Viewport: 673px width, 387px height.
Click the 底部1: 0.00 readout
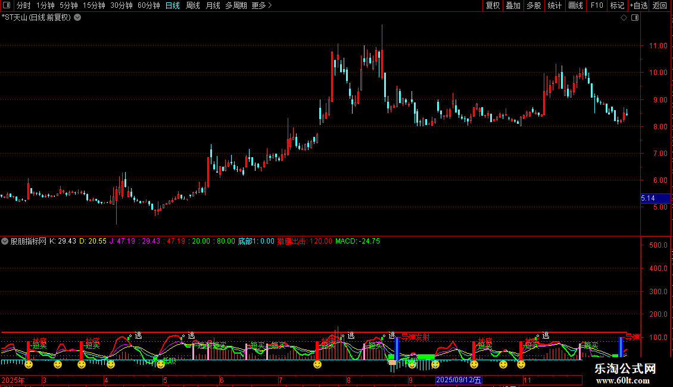tap(256, 241)
